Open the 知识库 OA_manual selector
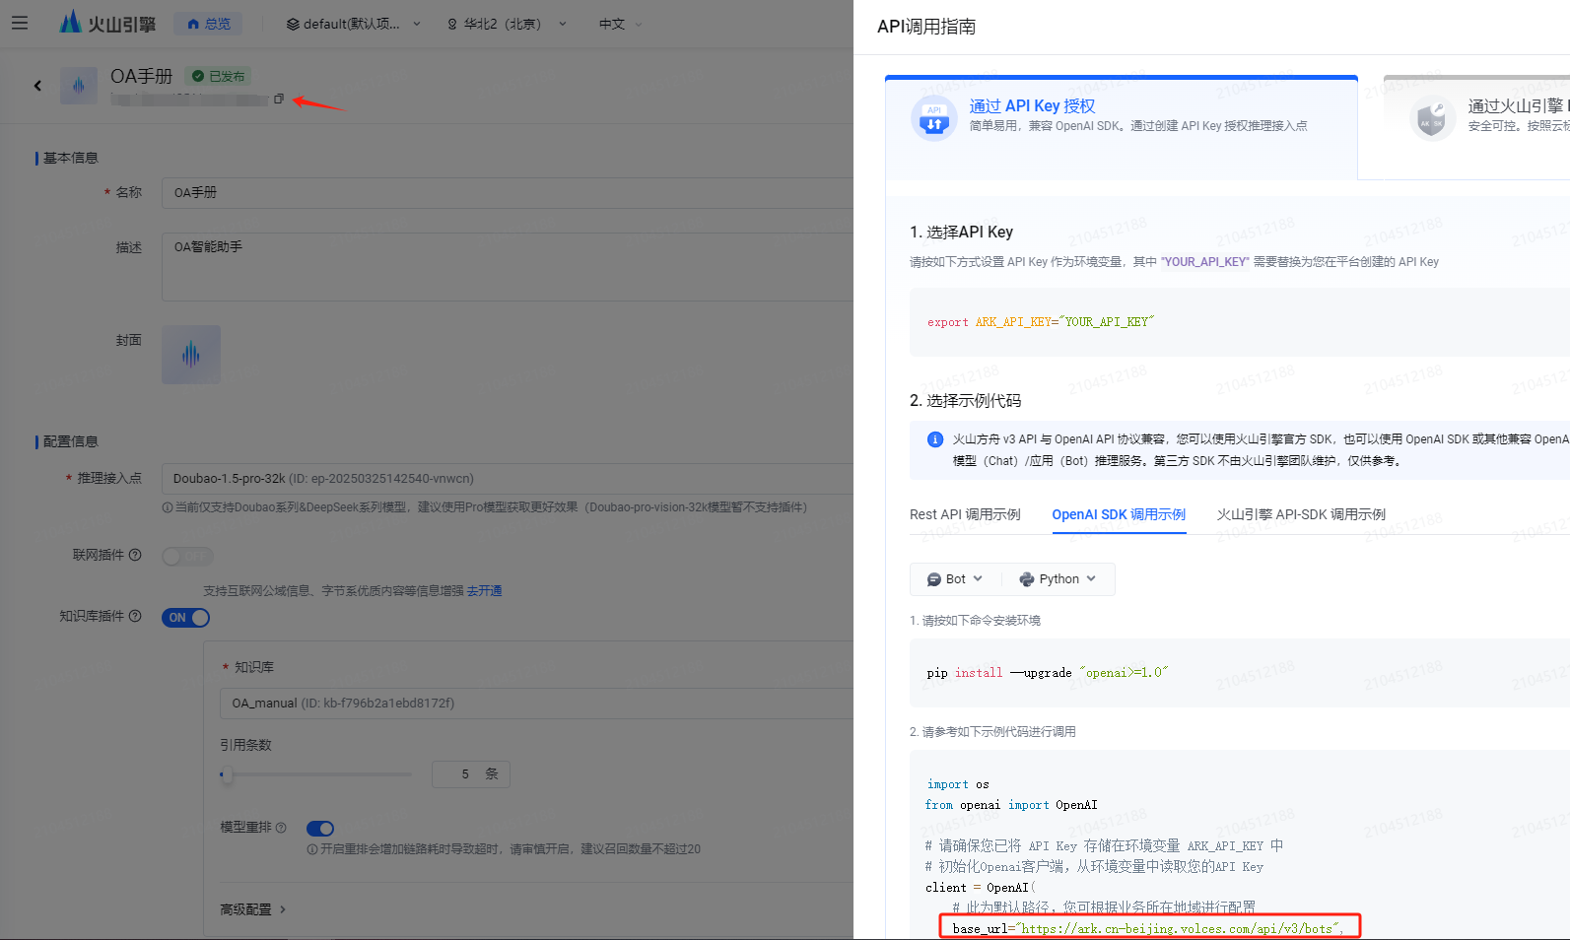 (536, 703)
